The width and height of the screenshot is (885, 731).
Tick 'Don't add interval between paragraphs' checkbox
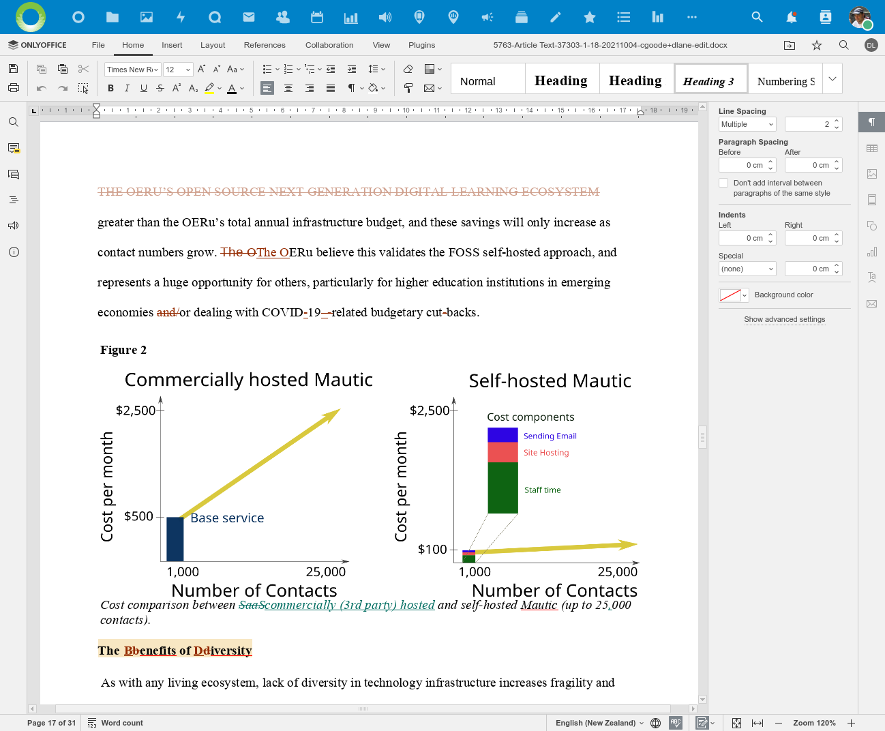[x=723, y=183]
